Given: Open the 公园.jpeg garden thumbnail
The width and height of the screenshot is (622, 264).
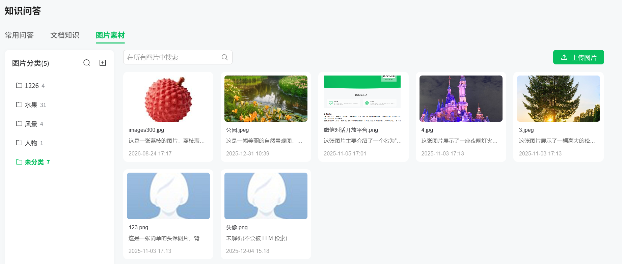Looking at the screenshot, I should pyautogui.click(x=266, y=98).
